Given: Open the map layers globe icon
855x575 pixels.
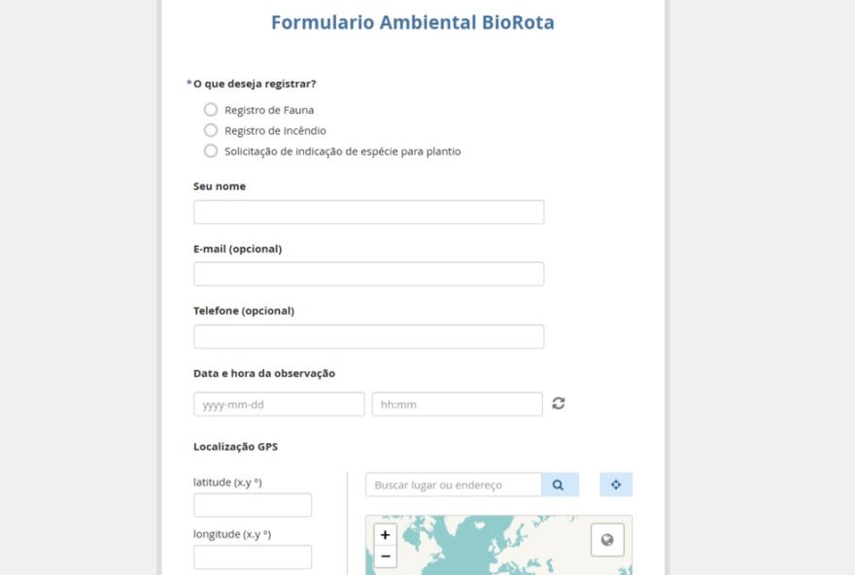Looking at the screenshot, I should point(607,540).
